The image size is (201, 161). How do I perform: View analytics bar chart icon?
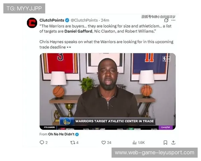pyautogui.click(x=134, y=143)
